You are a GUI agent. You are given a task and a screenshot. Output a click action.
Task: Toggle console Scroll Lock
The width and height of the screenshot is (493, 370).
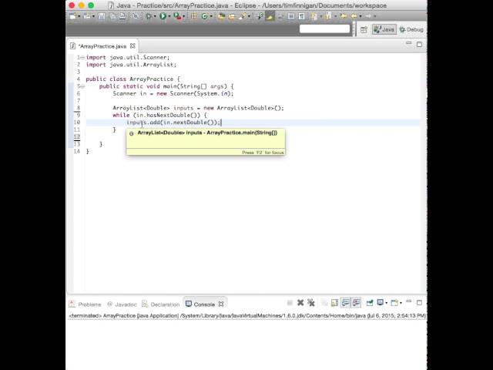click(x=334, y=303)
